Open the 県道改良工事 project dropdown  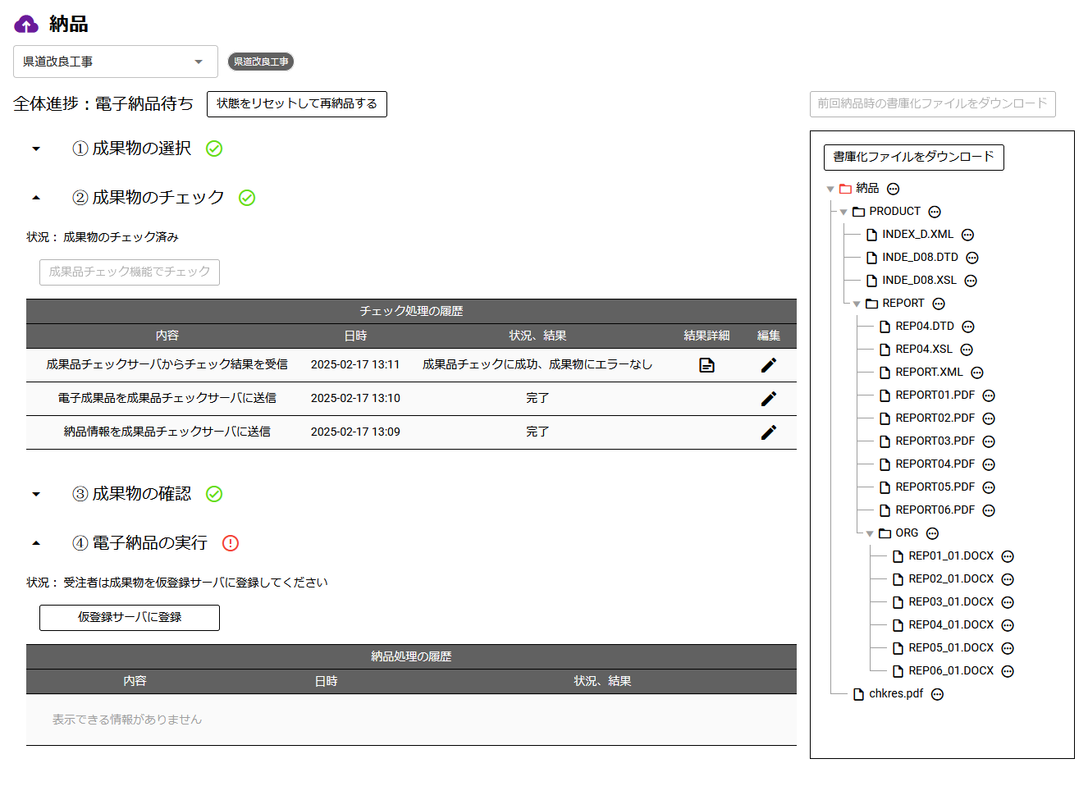point(115,62)
